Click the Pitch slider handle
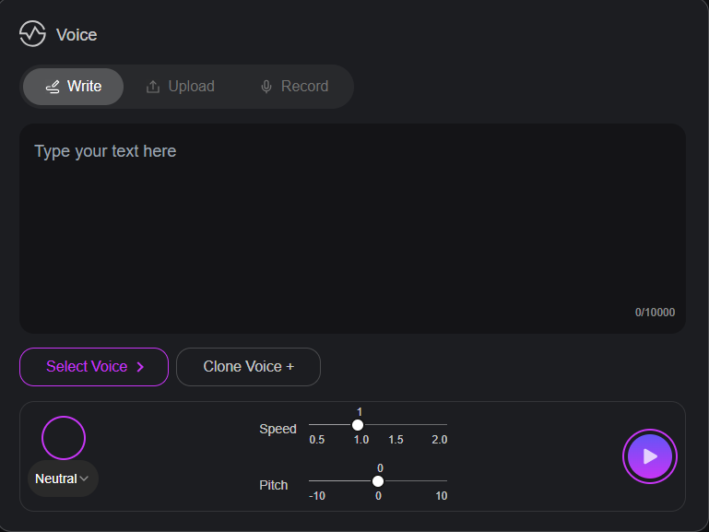This screenshot has width=709, height=532. pyautogui.click(x=378, y=481)
